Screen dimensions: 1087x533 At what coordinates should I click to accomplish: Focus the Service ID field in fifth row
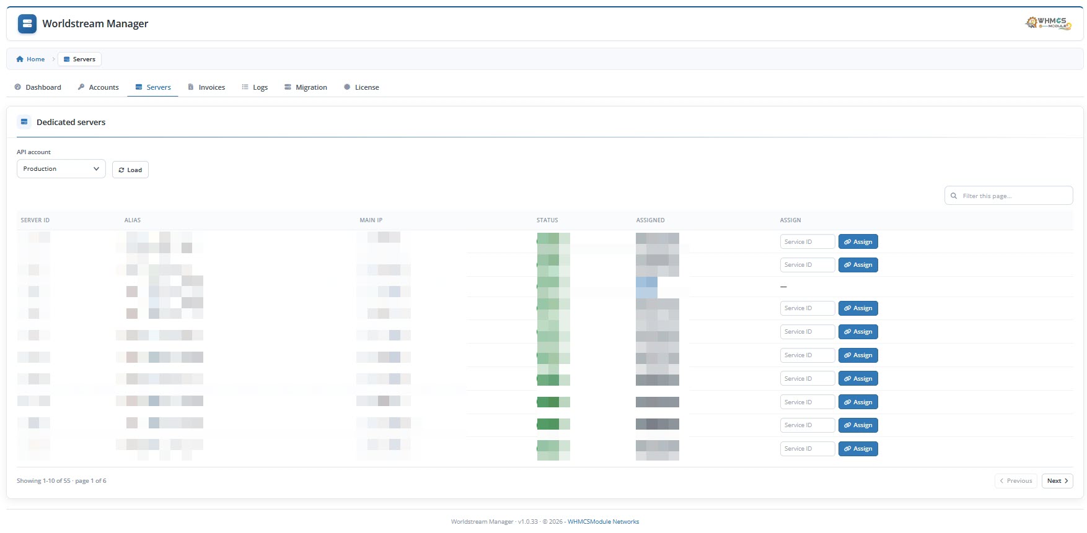(x=808, y=332)
